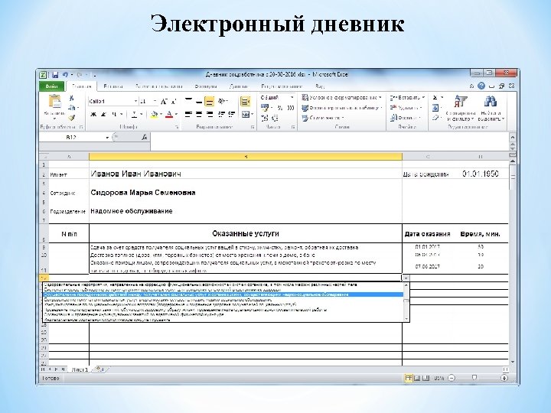Click the AutoSum sigma icon
Screen dimensions: 551x413
click(x=435, y=98)
